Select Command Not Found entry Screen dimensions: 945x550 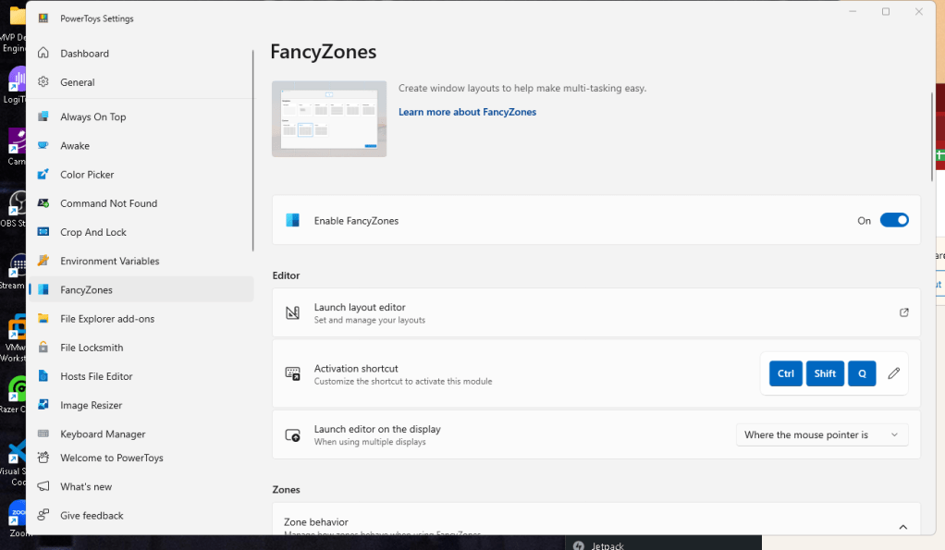[141, 203]
